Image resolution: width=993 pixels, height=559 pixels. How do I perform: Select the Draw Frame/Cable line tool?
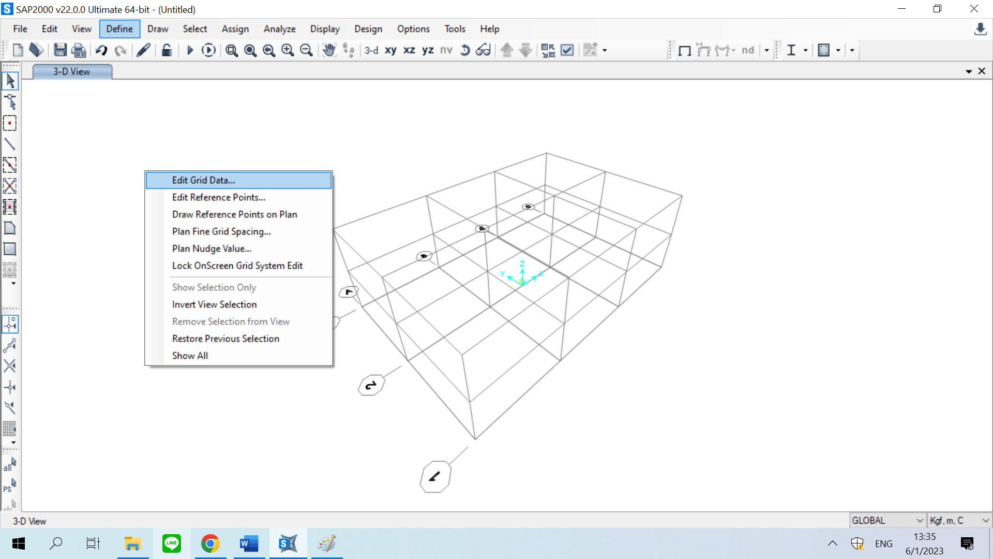10,144
